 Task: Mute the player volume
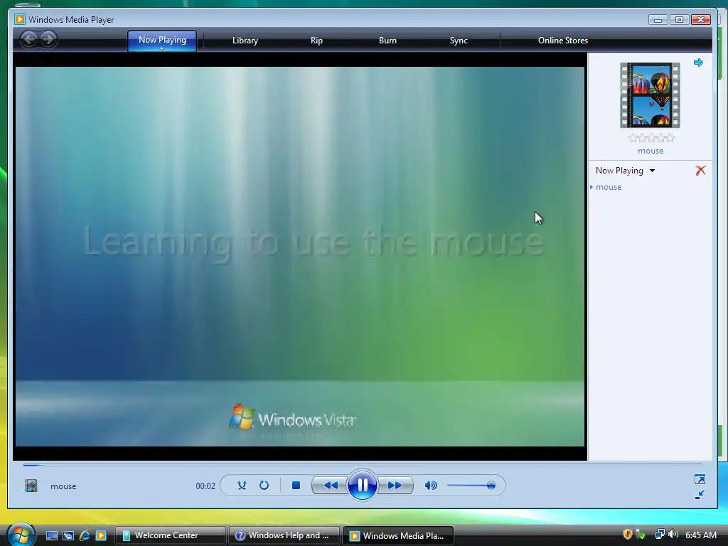click(431, 485)
